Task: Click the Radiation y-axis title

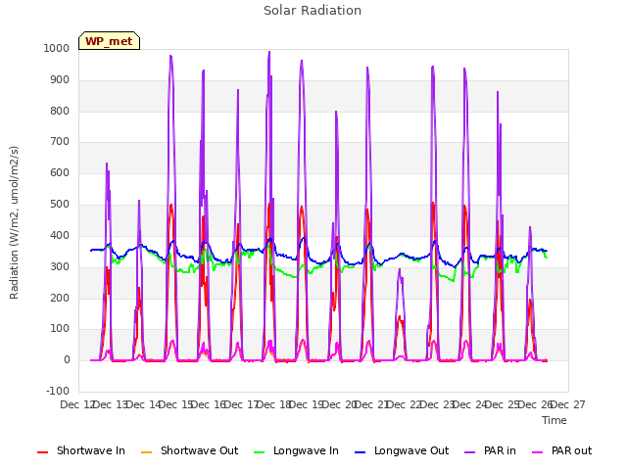Action: coord(14,222)
